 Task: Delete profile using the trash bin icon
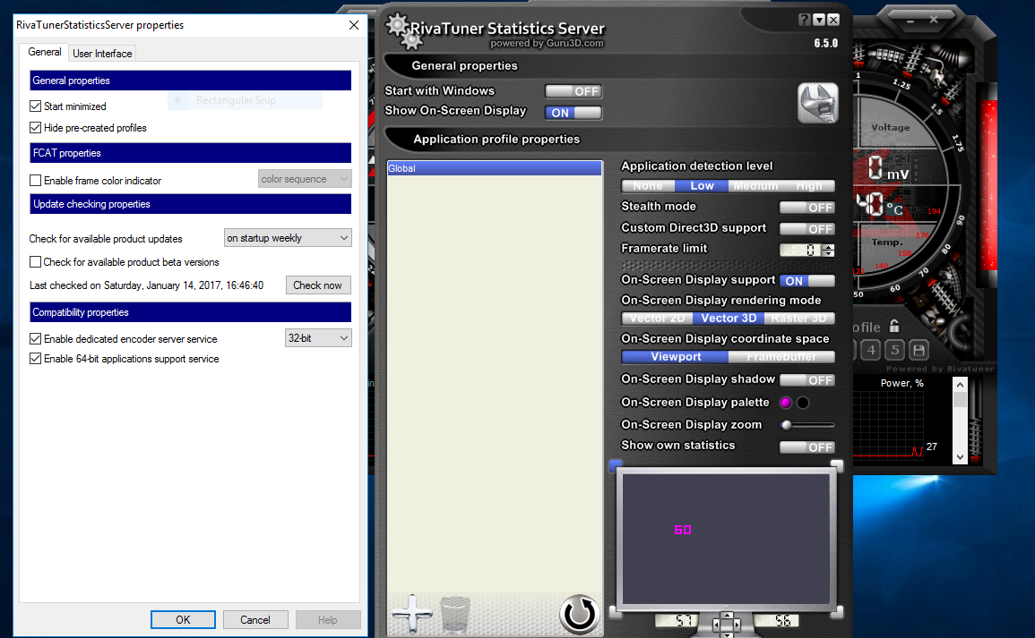[x=455, y=614]
